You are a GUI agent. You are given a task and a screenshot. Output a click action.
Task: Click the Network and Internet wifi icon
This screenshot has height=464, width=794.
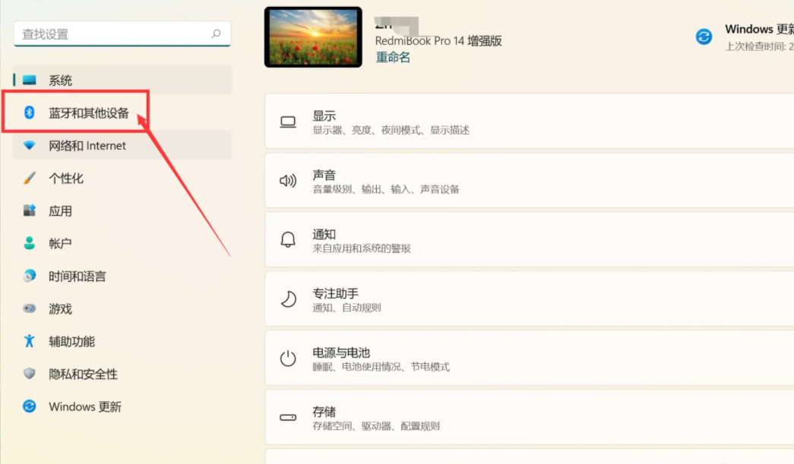[30, 146]
